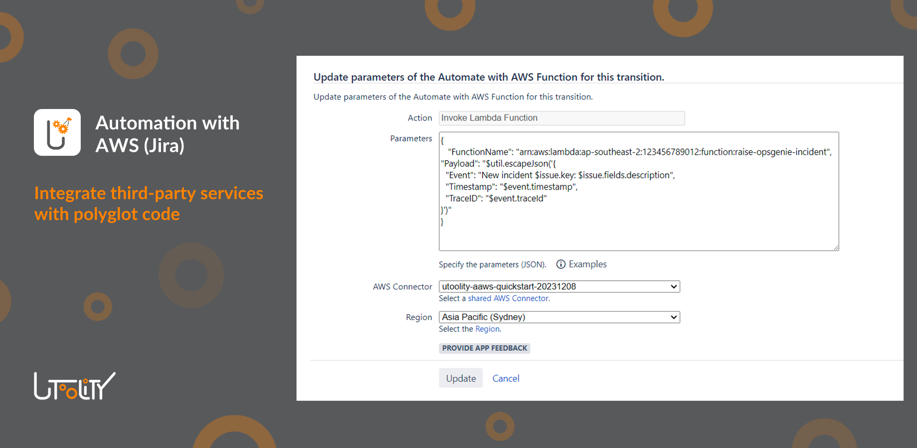Click the Examples link
Viewport: 917px width, 448px height.
pos(588,264)
